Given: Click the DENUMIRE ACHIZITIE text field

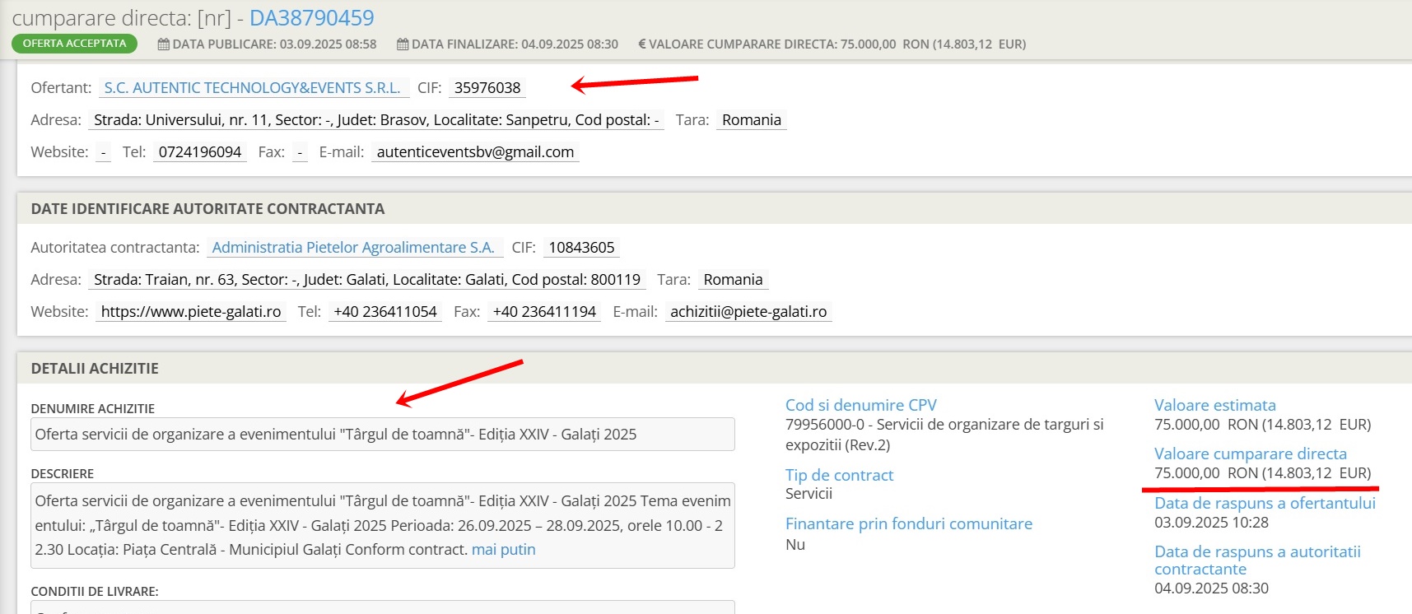Looking at the screenshot, I should [382, 435].
